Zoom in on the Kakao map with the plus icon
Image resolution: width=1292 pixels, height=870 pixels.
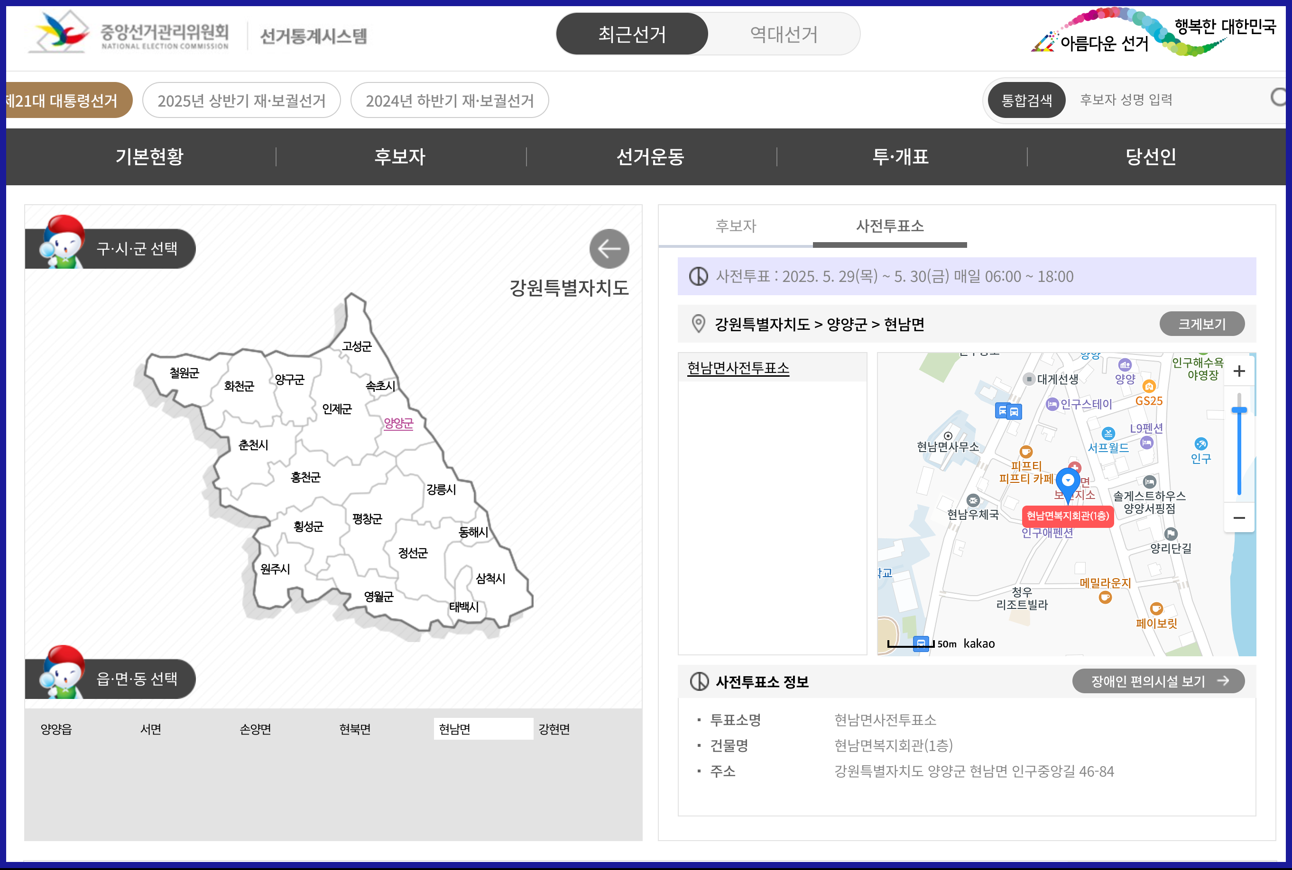pyautogui.click(x=1239, y=372)
